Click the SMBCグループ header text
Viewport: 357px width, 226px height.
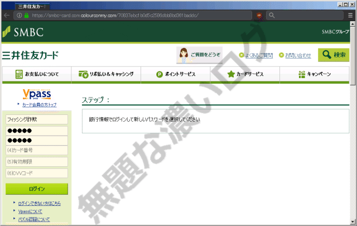(x=335, y=32)
